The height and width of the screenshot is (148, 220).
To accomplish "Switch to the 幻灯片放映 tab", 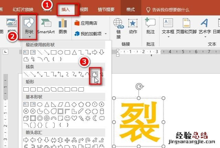I will 23,10.
